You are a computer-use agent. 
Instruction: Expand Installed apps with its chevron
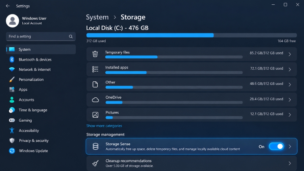point(290,69)
